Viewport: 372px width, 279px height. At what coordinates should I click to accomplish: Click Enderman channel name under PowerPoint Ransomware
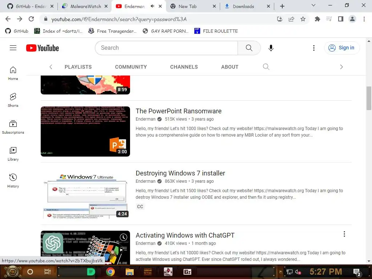(x=145, y=119)
